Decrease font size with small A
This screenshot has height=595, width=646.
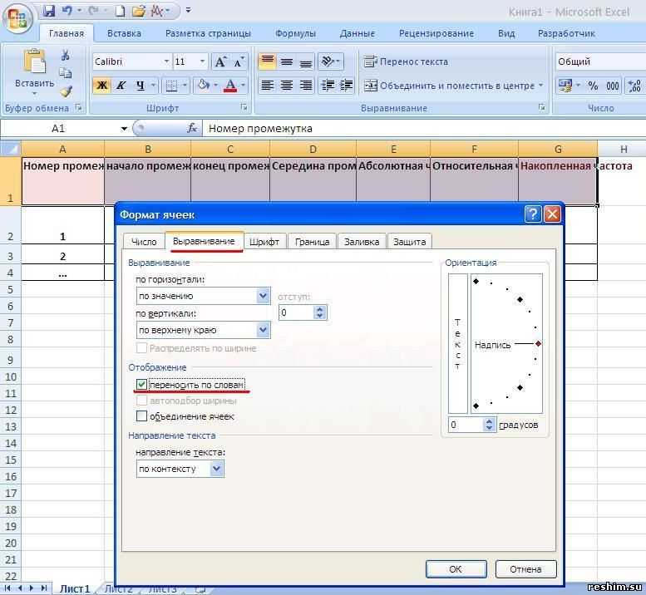(x=238, y=61)
